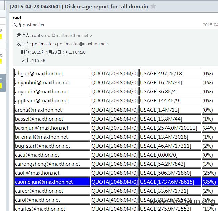Select cell cacti@maxthon.net

52,155
